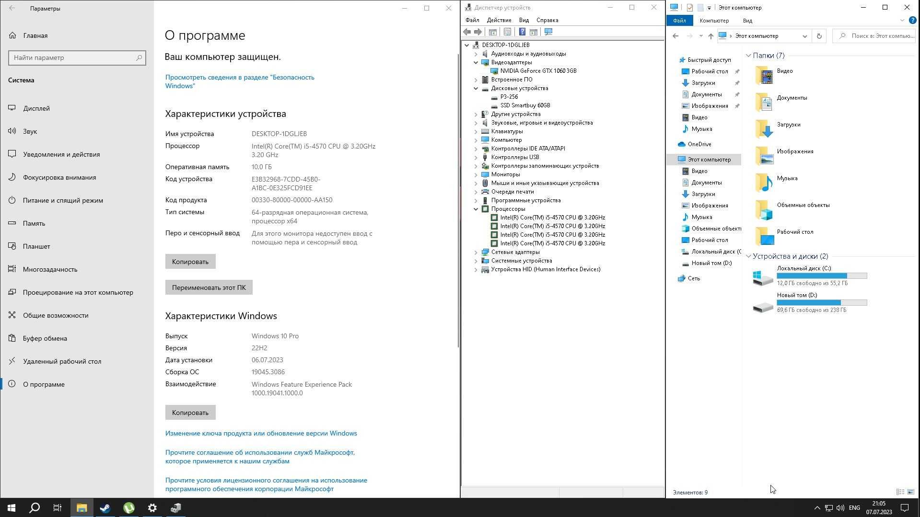Click Копировать under Windows specifications
Image resolution: width=920 pixels, height=517 pixels.
(x=190, y=413)
